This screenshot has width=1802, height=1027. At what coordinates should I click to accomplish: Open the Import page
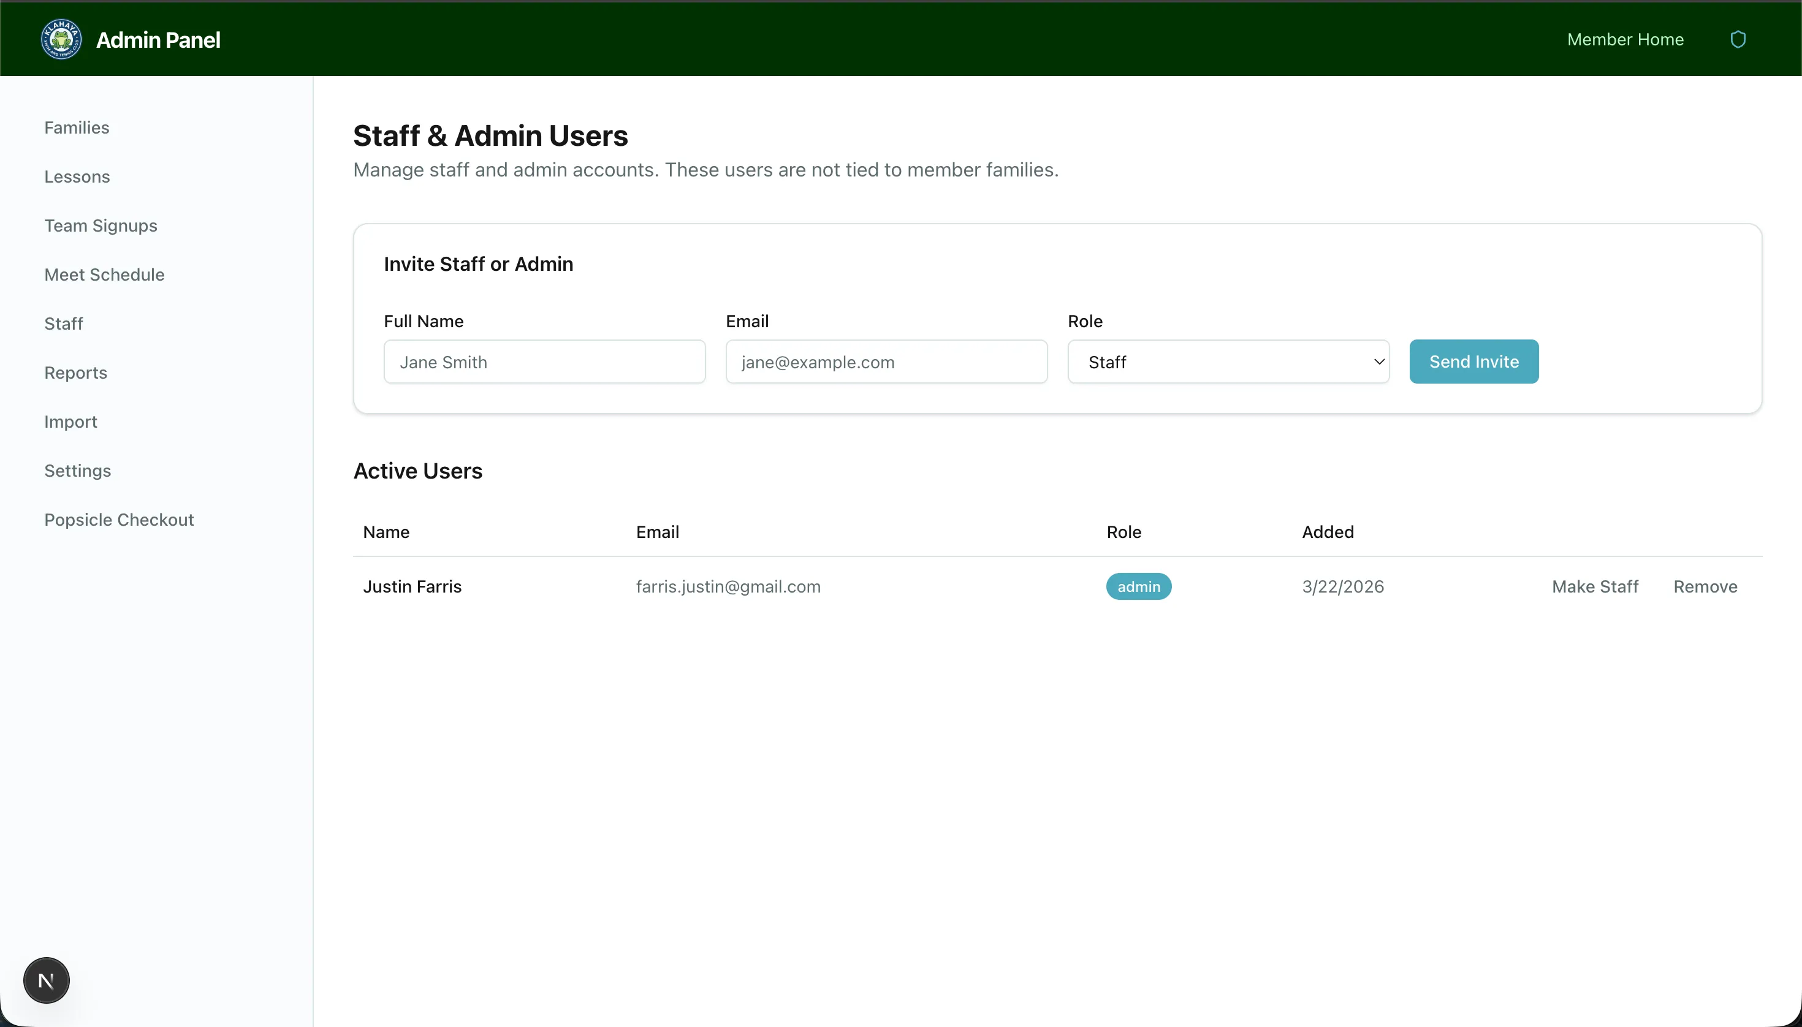pyautogui.click(x=70, y=422)
